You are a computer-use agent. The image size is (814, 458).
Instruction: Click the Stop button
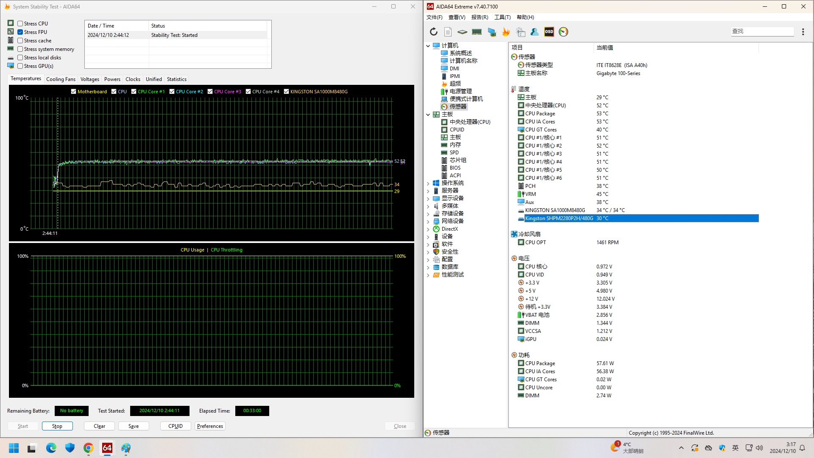(57, 426)
